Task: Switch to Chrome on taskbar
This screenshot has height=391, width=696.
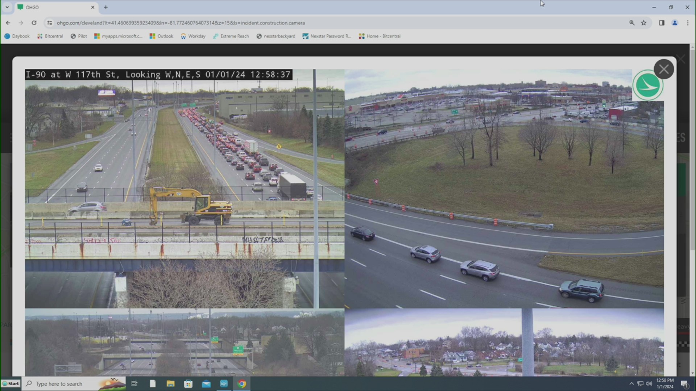Action: 242,384
